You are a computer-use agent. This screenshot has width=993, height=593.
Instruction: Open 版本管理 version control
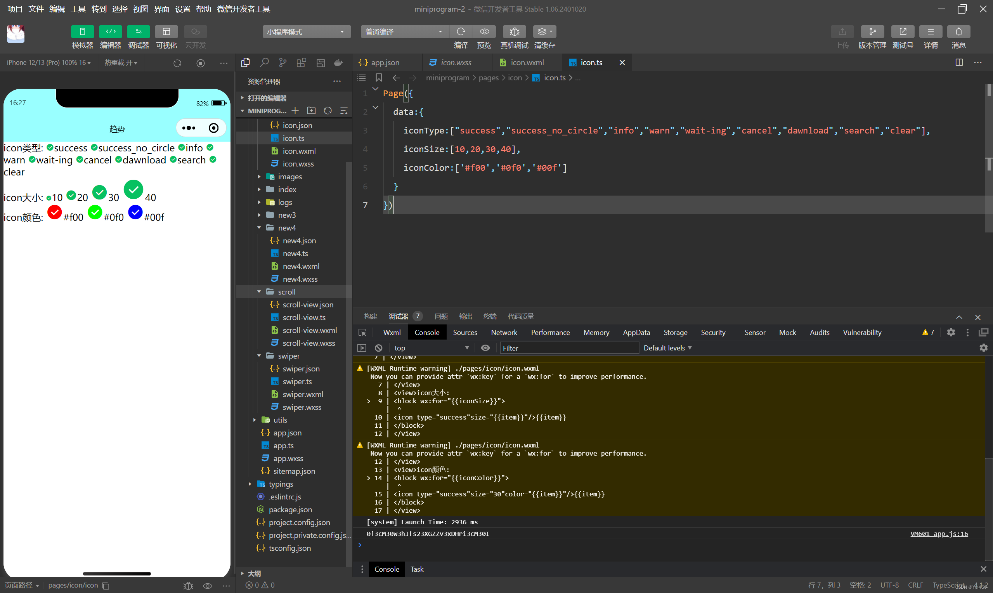[x=872, y=31]
